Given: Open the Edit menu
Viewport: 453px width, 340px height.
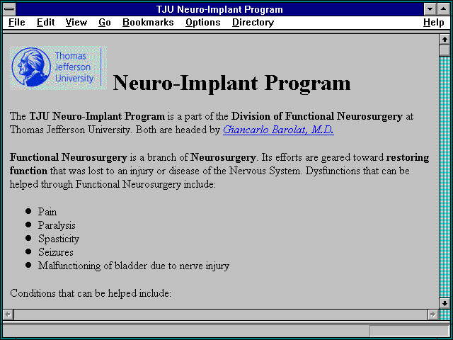Looking at the screenshot, I should pos(45,22).
